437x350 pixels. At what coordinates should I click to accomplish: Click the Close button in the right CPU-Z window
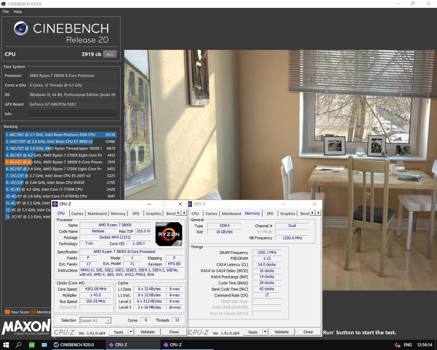click(x=308, y=332)
